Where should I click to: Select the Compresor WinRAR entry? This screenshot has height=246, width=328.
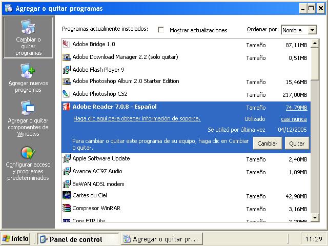[x=186, y=209]
